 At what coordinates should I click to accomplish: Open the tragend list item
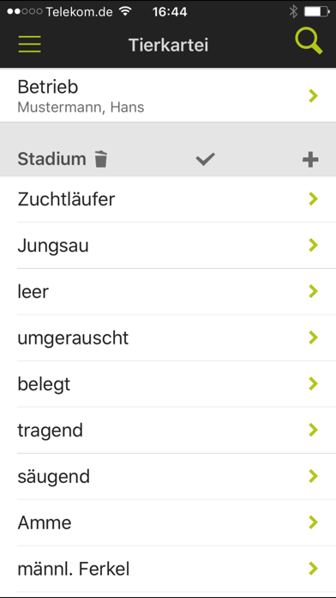click(168, 430)
